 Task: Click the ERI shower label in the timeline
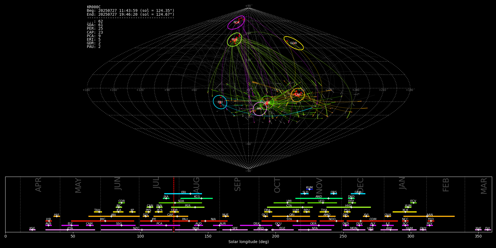point(184,192)
